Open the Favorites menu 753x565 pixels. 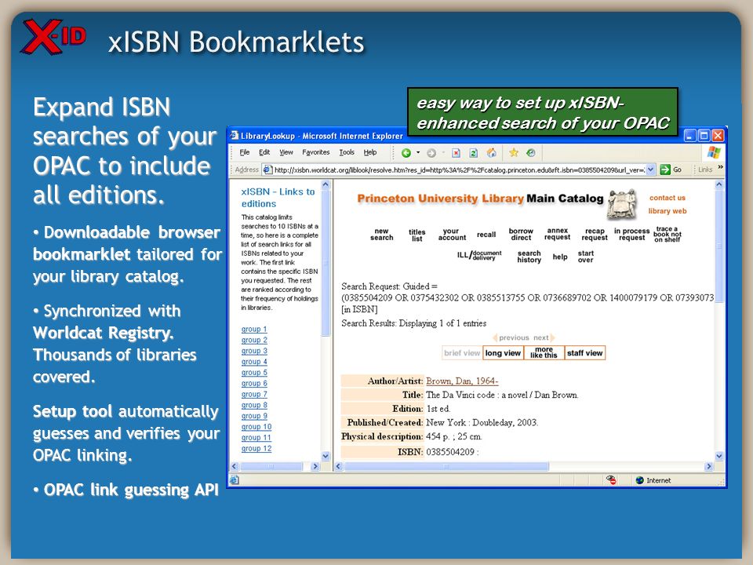[x=316, y=152]
